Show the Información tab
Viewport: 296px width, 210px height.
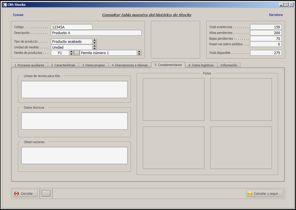click(229, 65)
